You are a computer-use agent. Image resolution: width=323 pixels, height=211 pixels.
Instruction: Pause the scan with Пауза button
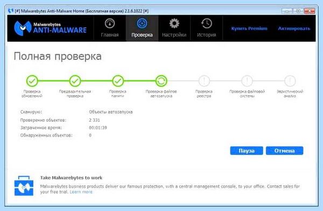tap(247, 151)
